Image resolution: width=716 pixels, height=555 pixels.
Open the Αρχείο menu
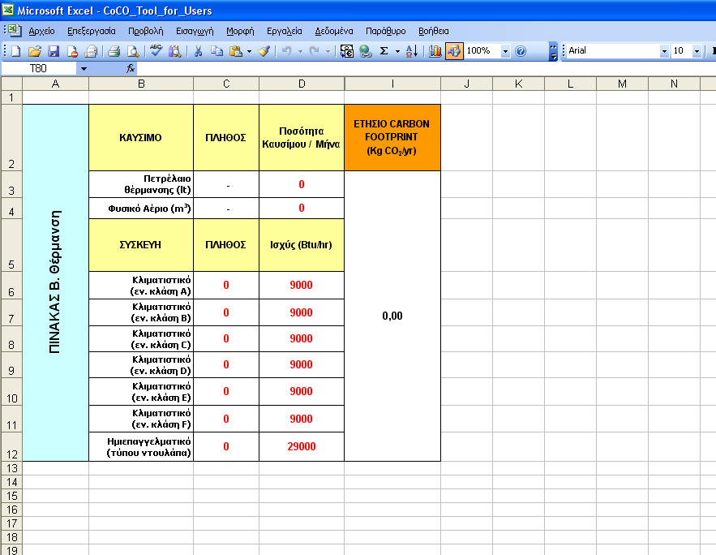(41, 31)
